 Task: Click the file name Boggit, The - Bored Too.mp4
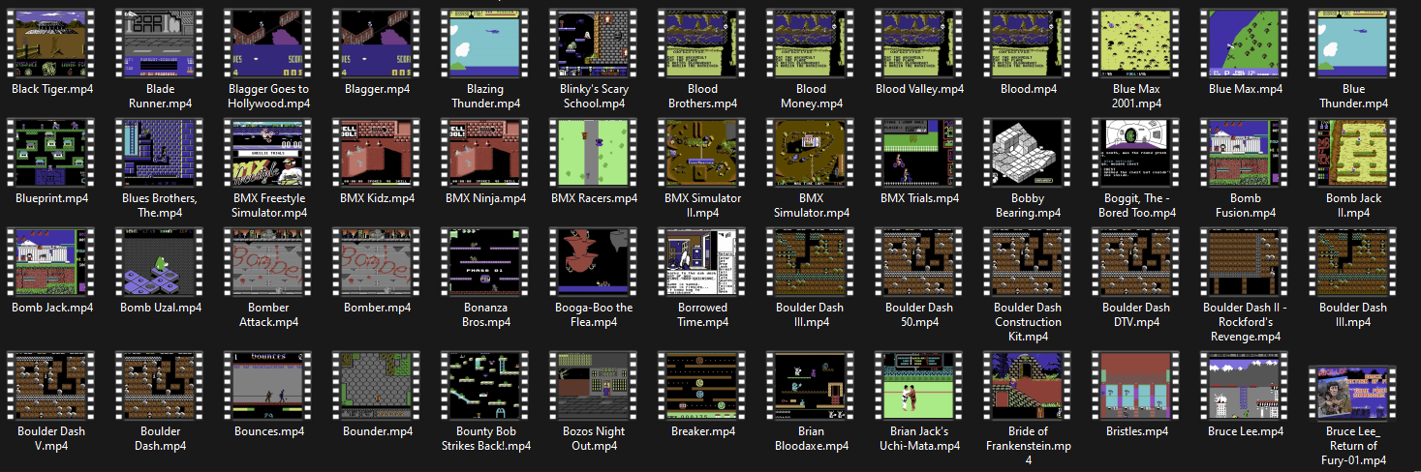(1137, 205)
